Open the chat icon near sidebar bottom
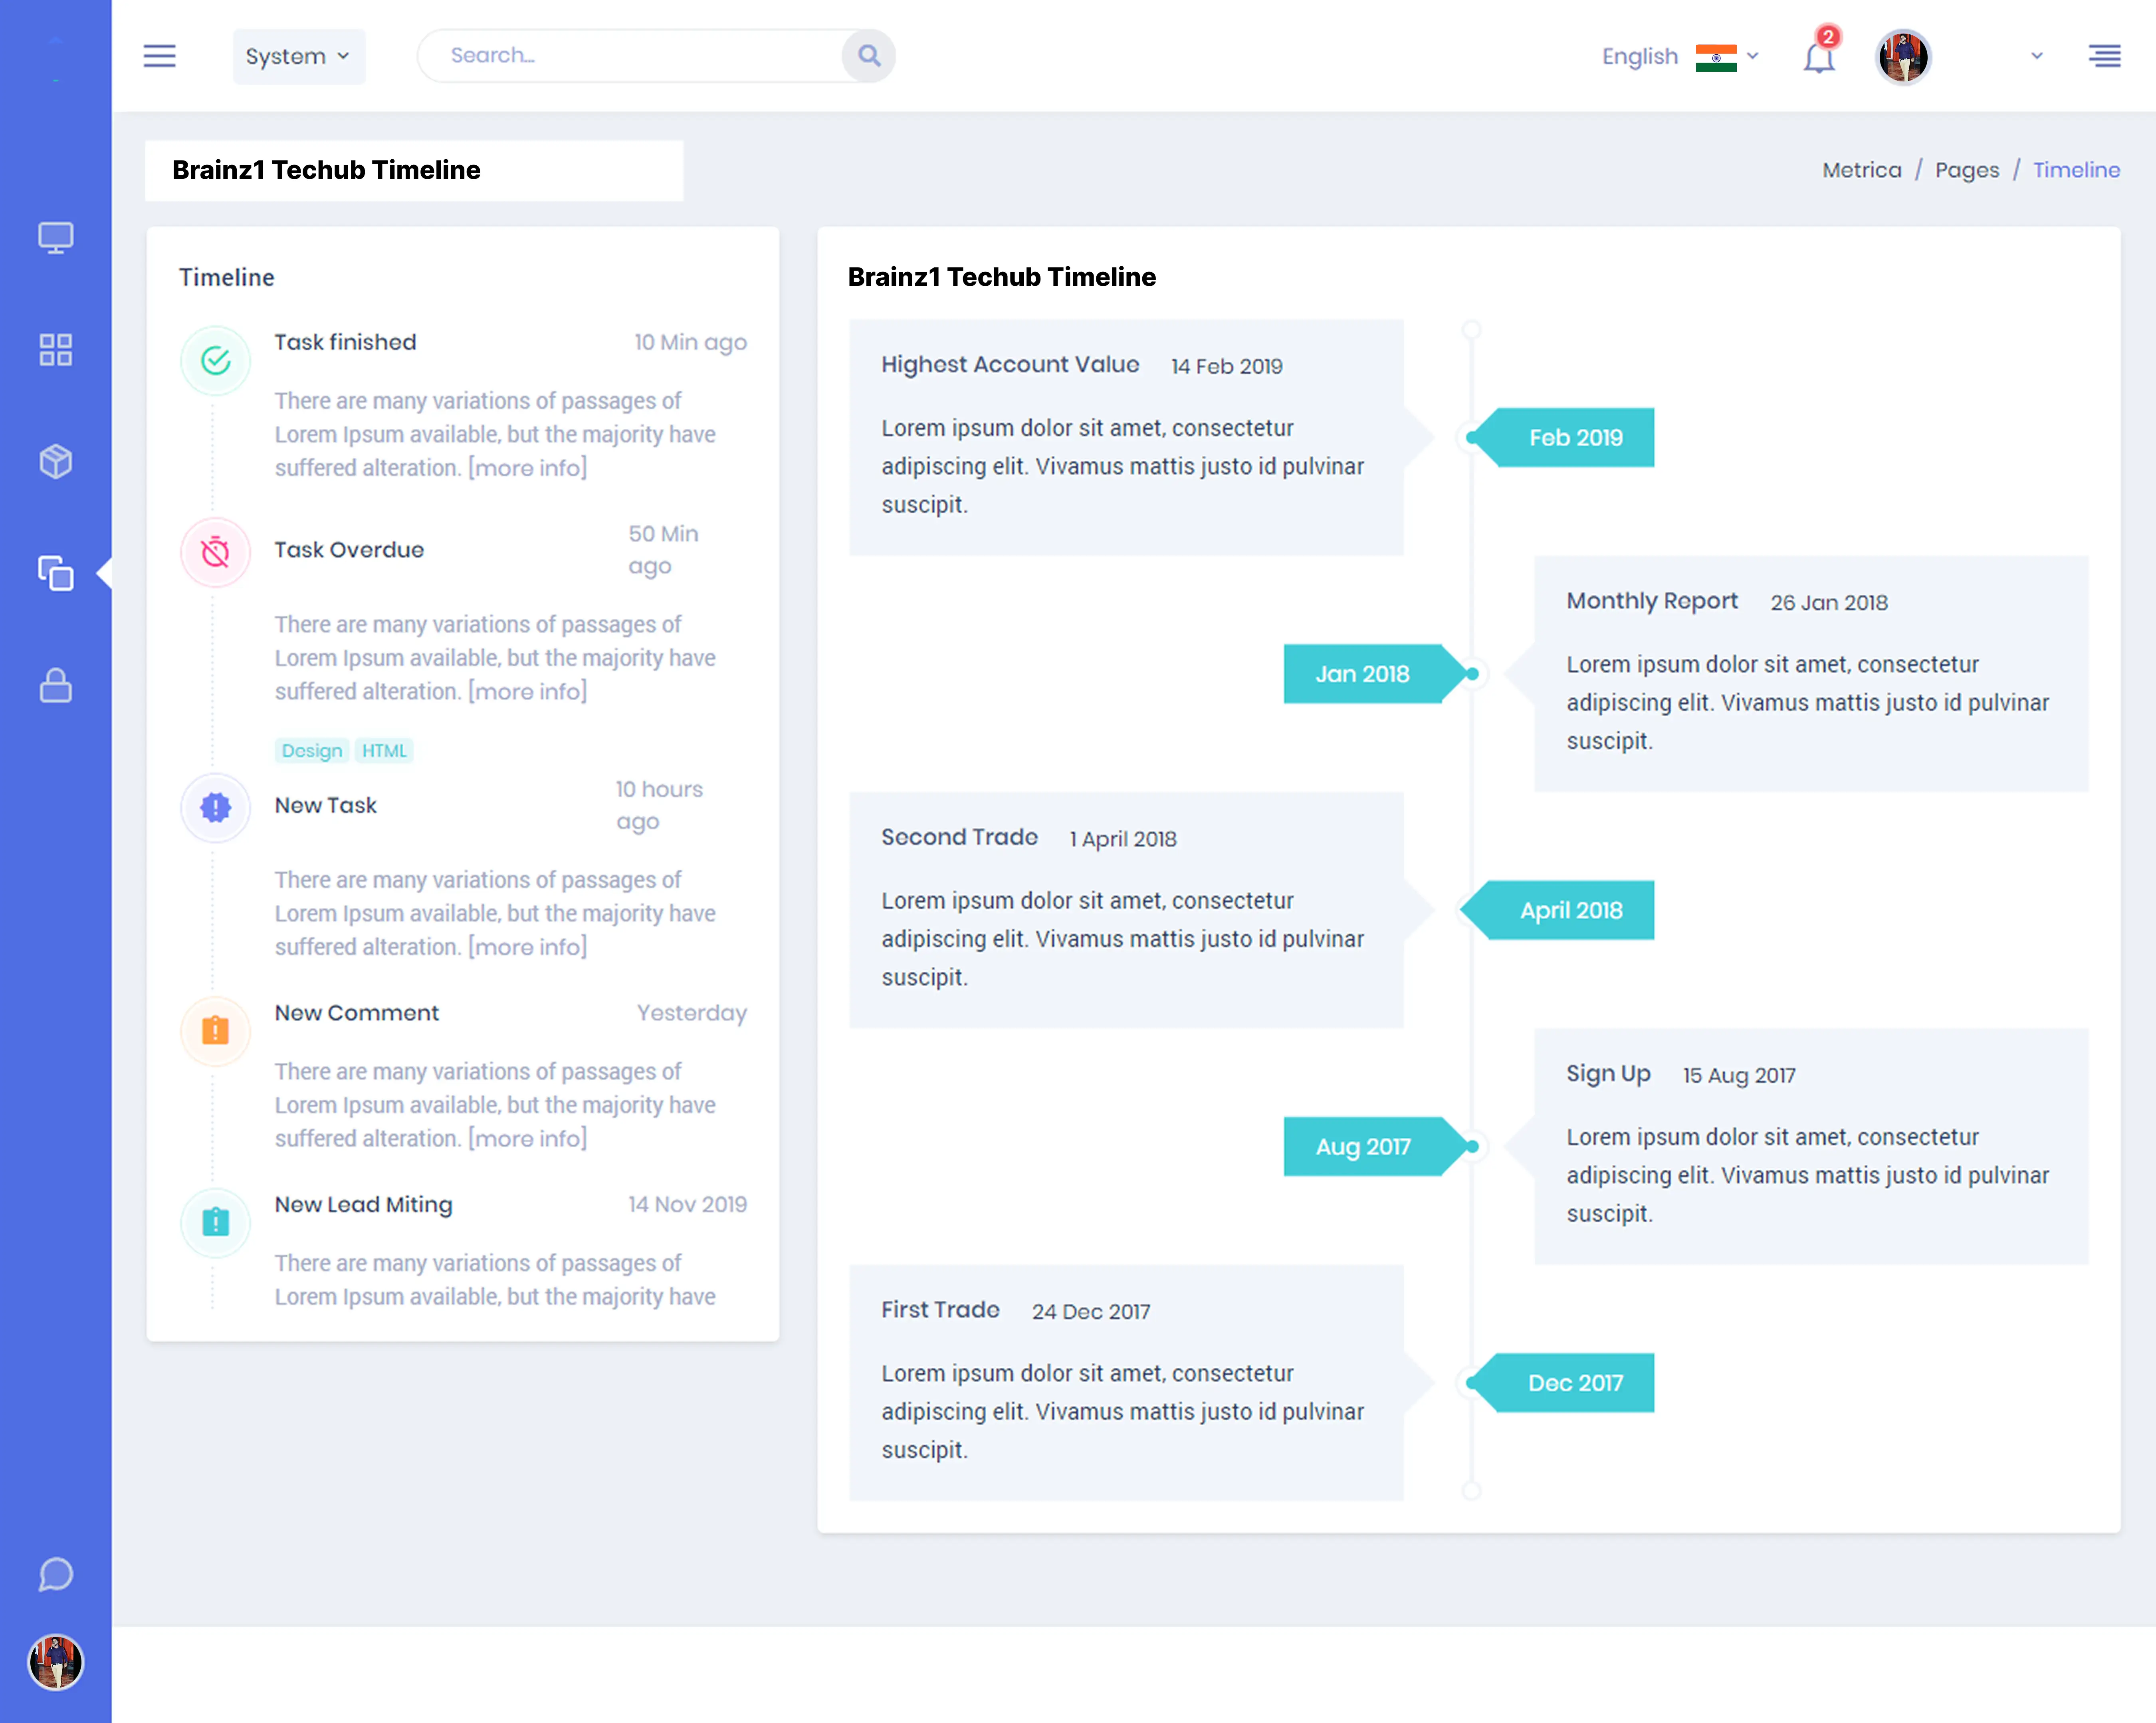Viewport: 2156px width, 1723px height. tap(56, 1575)
